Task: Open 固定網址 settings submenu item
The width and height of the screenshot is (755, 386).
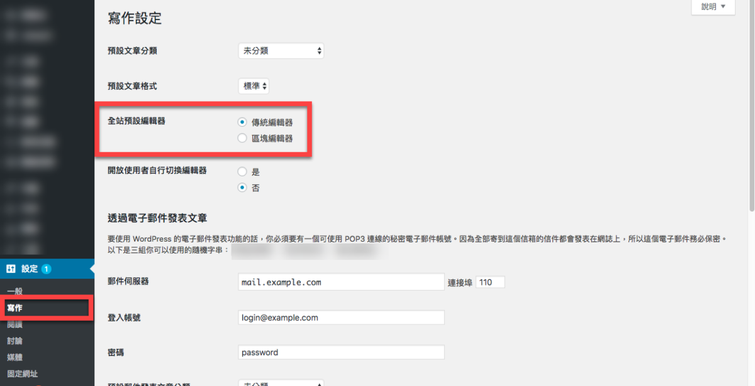Action: pyautogui.click(x=22, y=373)
